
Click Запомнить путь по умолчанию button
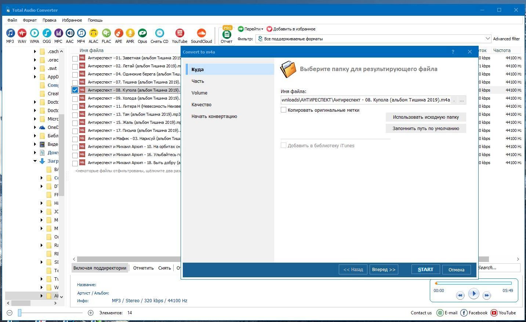click(426, 129)
